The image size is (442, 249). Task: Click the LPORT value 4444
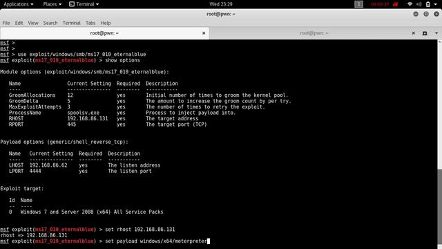(35, 171)
